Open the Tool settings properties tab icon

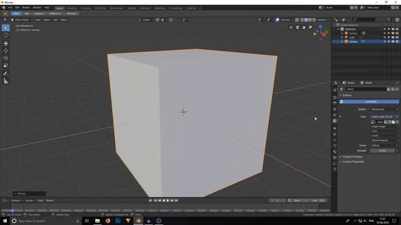tap(335, 90)
